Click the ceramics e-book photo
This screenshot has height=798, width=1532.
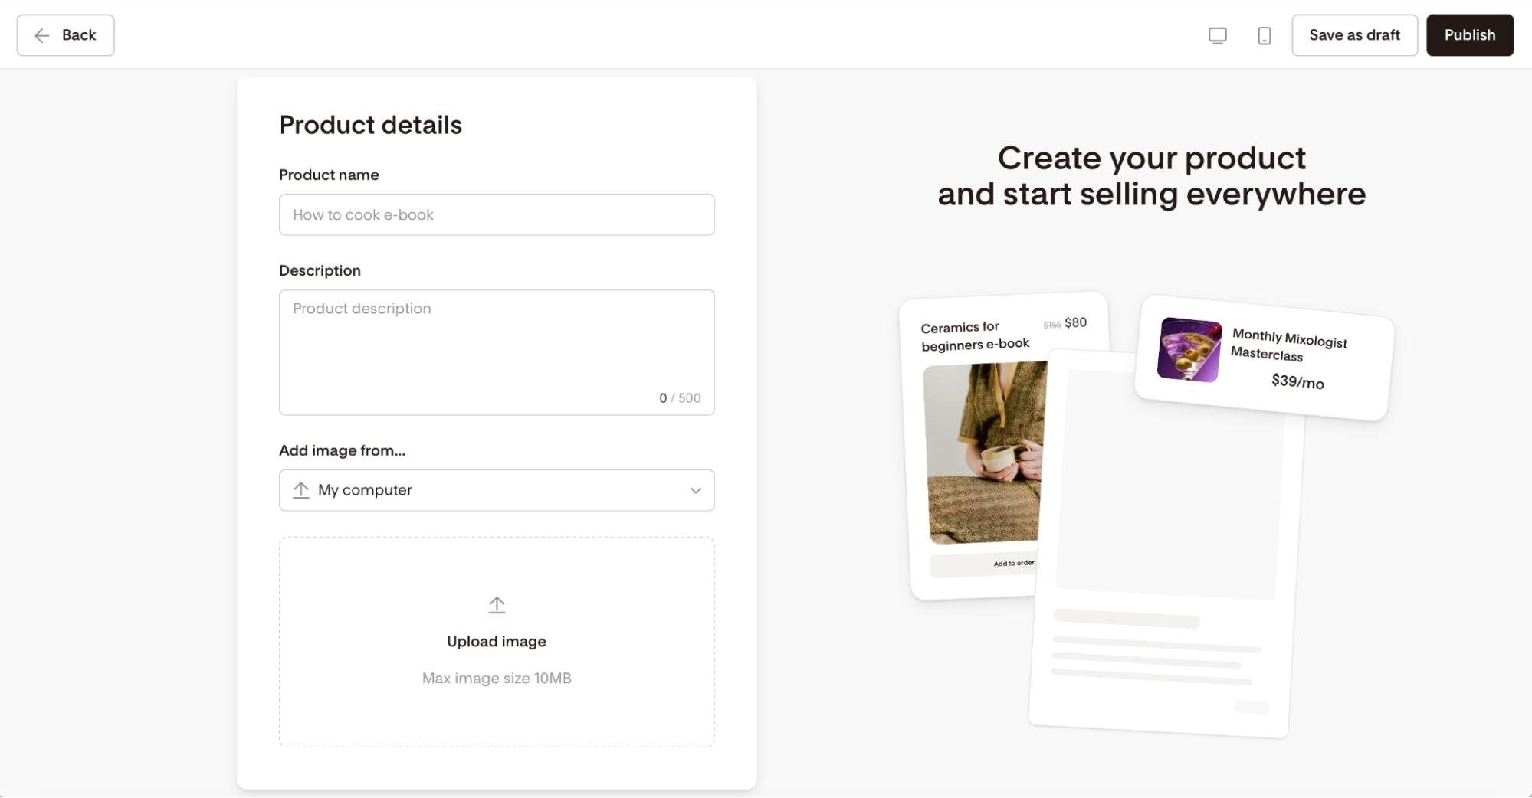(985, 453)
